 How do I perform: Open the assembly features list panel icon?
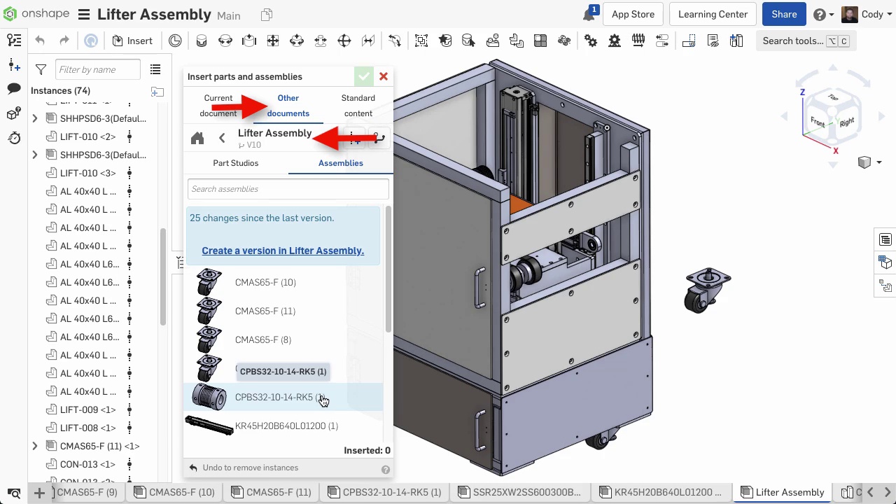(x=13, y=41)
